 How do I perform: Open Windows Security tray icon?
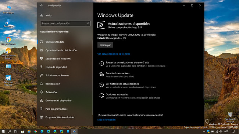point(208,131)
